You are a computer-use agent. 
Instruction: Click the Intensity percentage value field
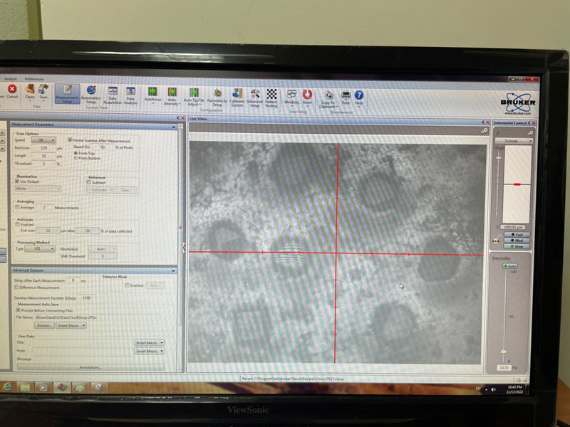coord(504,368)
